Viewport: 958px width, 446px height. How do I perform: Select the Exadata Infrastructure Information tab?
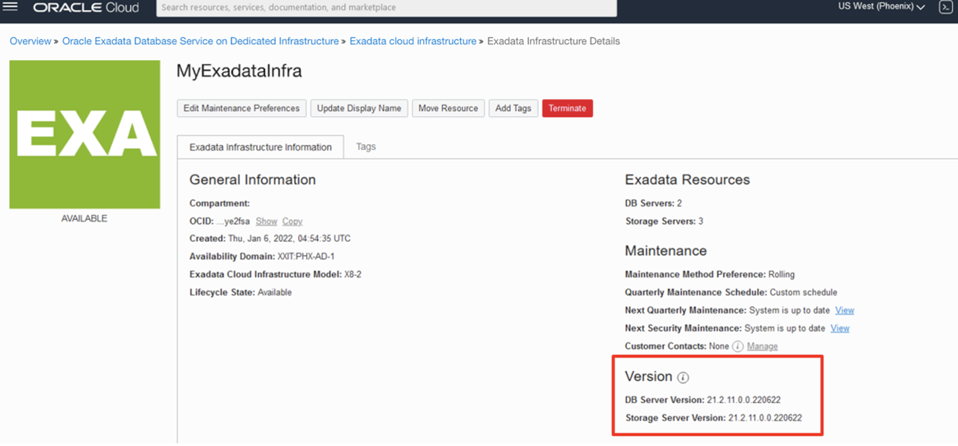[x=260, y=146]
